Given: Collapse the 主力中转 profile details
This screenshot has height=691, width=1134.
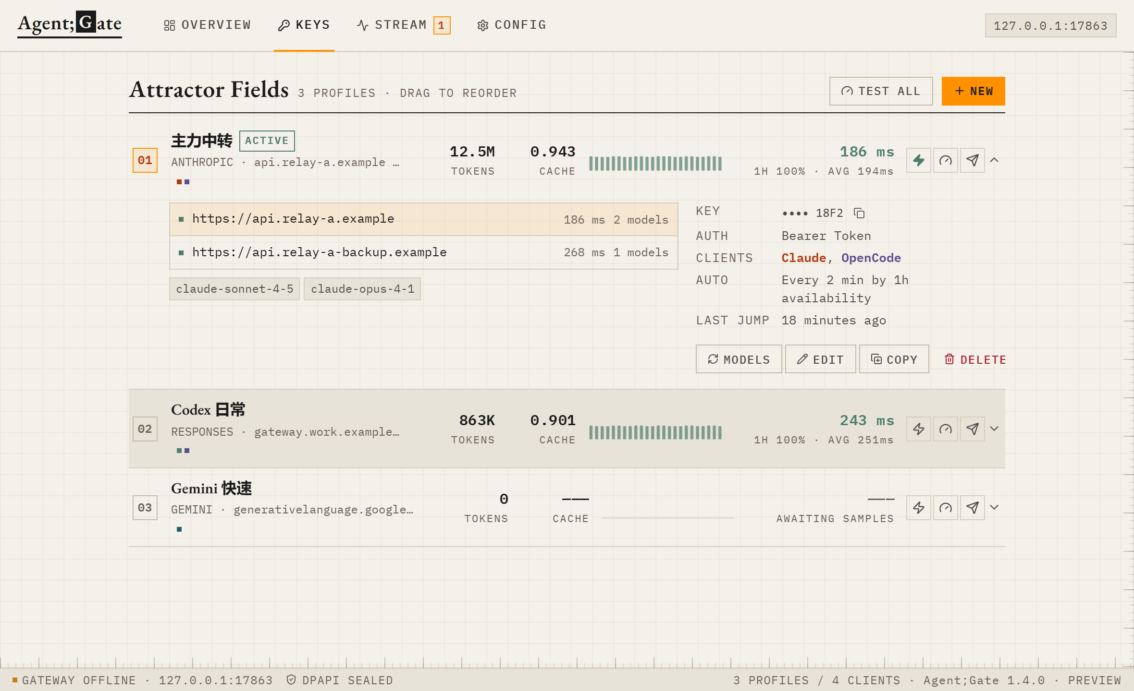Looking at the screenshot, I should (x=994, y=160).
